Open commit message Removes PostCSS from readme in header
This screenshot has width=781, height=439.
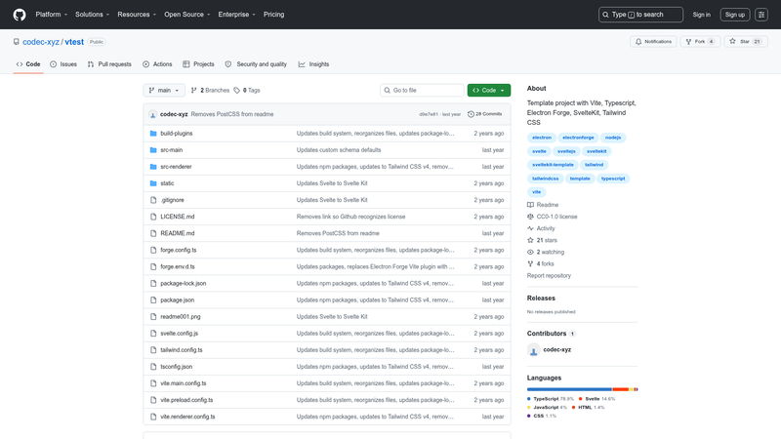coord(232,114)
